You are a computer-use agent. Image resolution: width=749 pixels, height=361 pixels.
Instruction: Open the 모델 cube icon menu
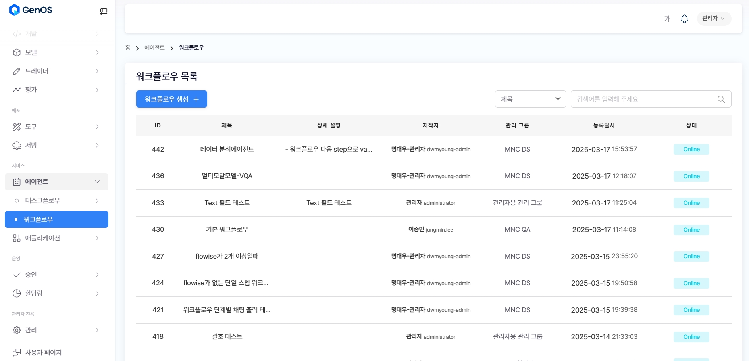click(17, 52)
